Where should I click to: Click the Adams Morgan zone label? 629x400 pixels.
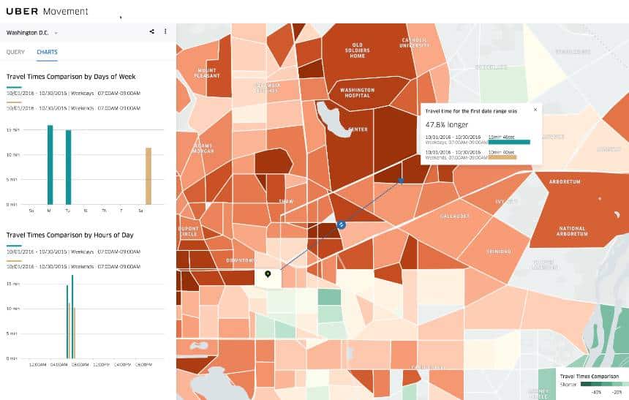203,148
